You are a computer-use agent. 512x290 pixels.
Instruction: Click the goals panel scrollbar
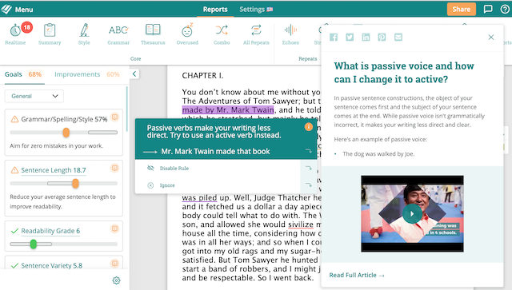127,109
